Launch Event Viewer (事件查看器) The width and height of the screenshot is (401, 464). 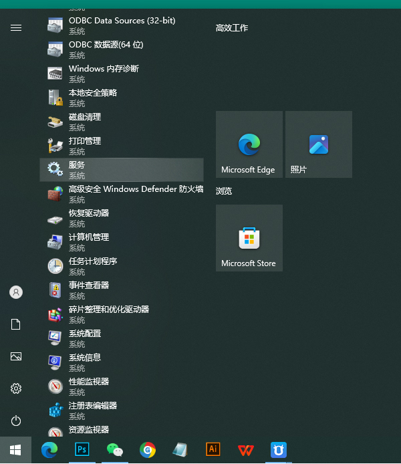click(121, 290)
